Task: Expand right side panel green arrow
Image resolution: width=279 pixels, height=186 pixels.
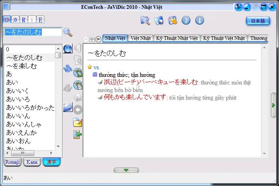Action: pos(274,106)
